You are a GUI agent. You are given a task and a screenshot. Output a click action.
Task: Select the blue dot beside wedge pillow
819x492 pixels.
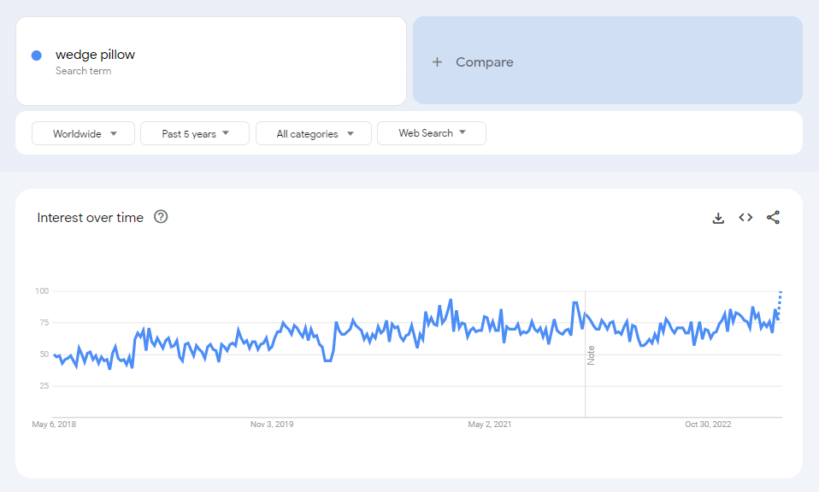point(34,55)
